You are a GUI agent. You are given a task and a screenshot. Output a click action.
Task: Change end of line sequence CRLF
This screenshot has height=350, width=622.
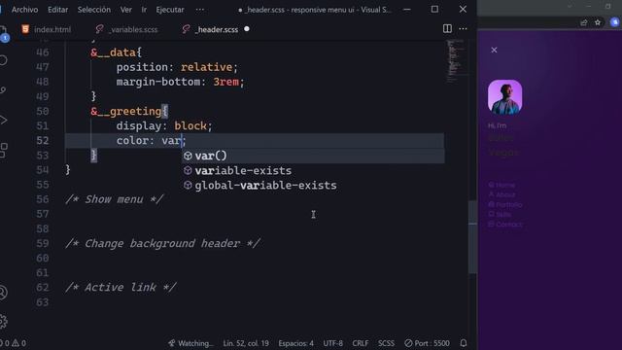(x=361, y=343)
